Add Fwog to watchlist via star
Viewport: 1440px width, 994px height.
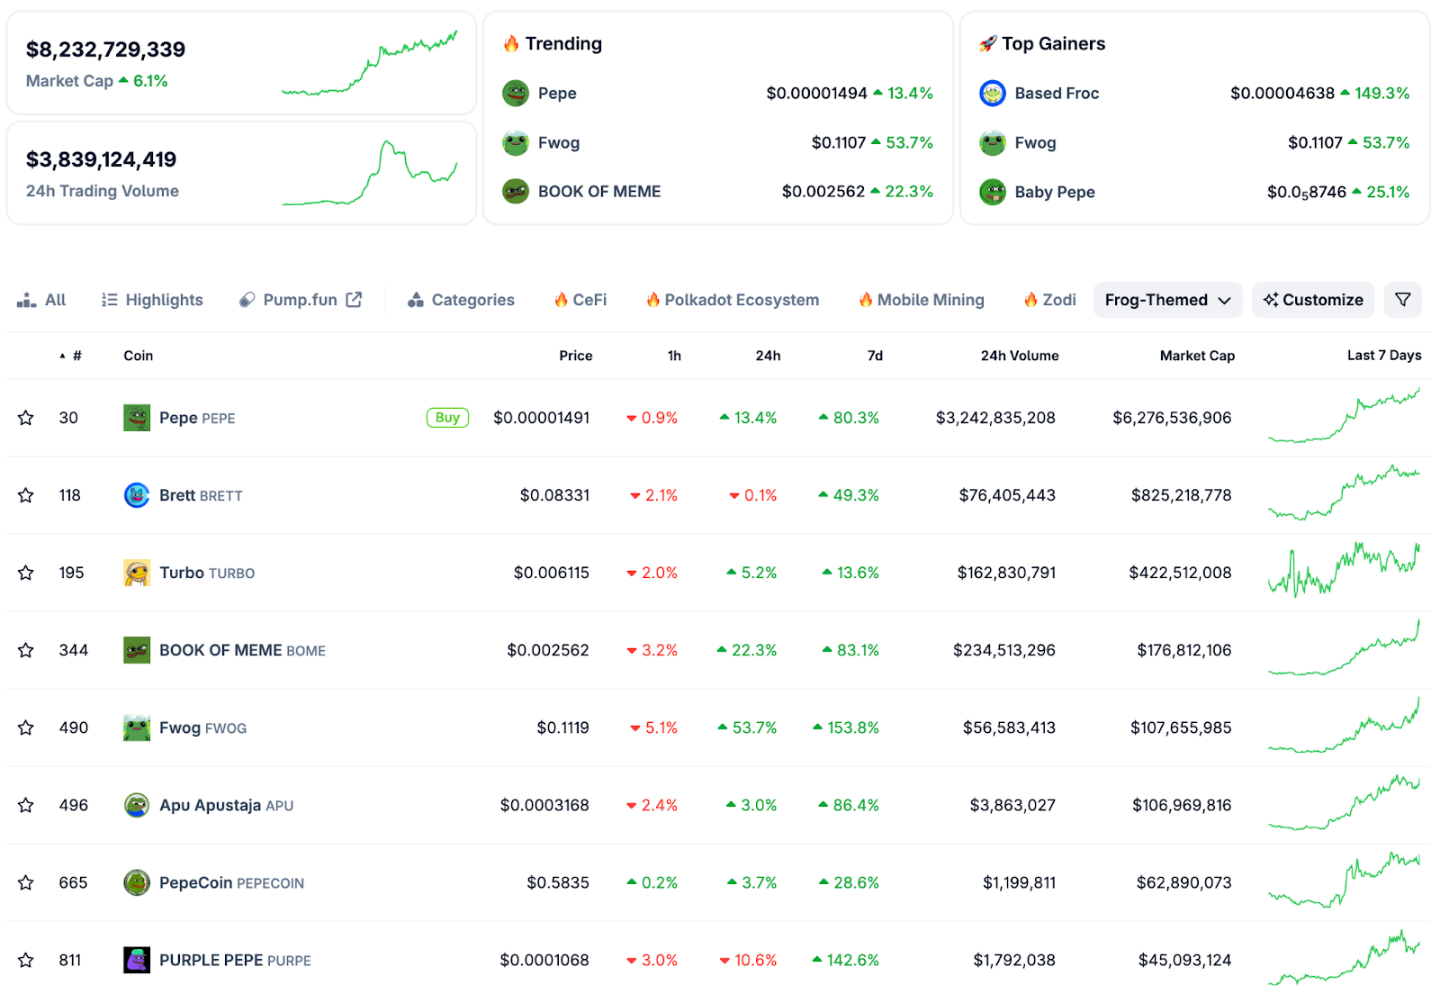coord(26,727)
